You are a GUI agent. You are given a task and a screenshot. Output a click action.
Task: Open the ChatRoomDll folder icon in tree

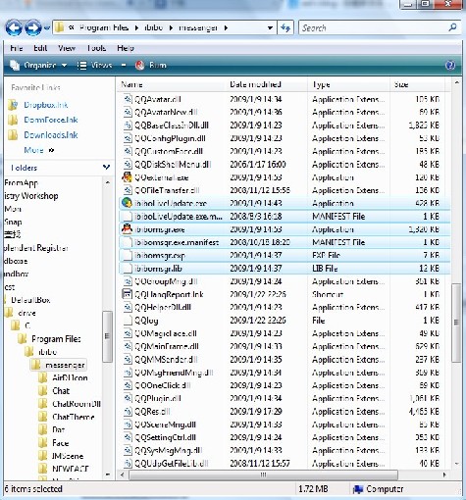point(43,404)
